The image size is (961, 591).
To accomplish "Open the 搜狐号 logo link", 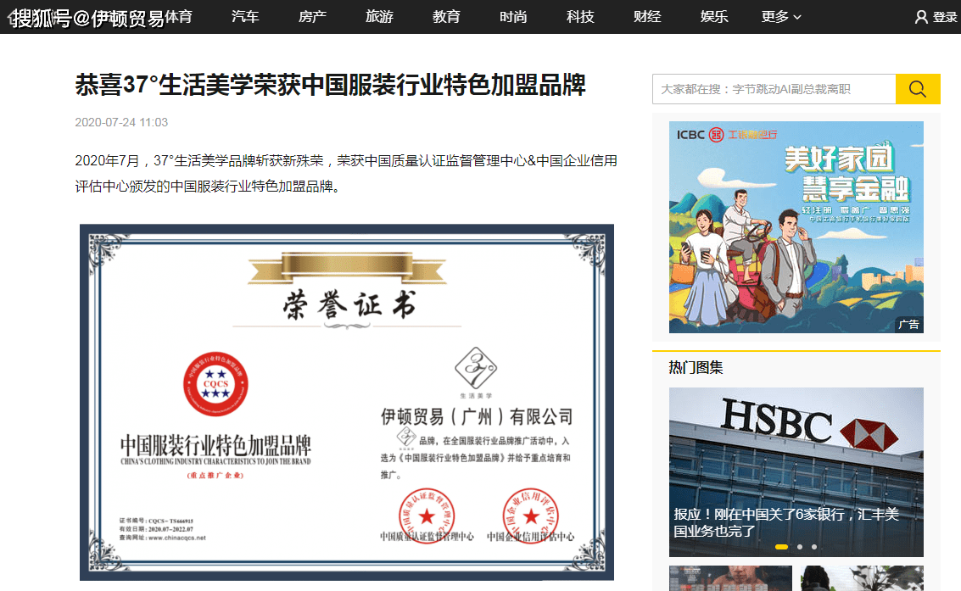I will tap(41, 18).
